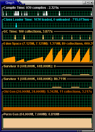Click the Eden Space panel heading
Image resolution: width=95 pixels, height=132 pixels.
click(48, 44)
